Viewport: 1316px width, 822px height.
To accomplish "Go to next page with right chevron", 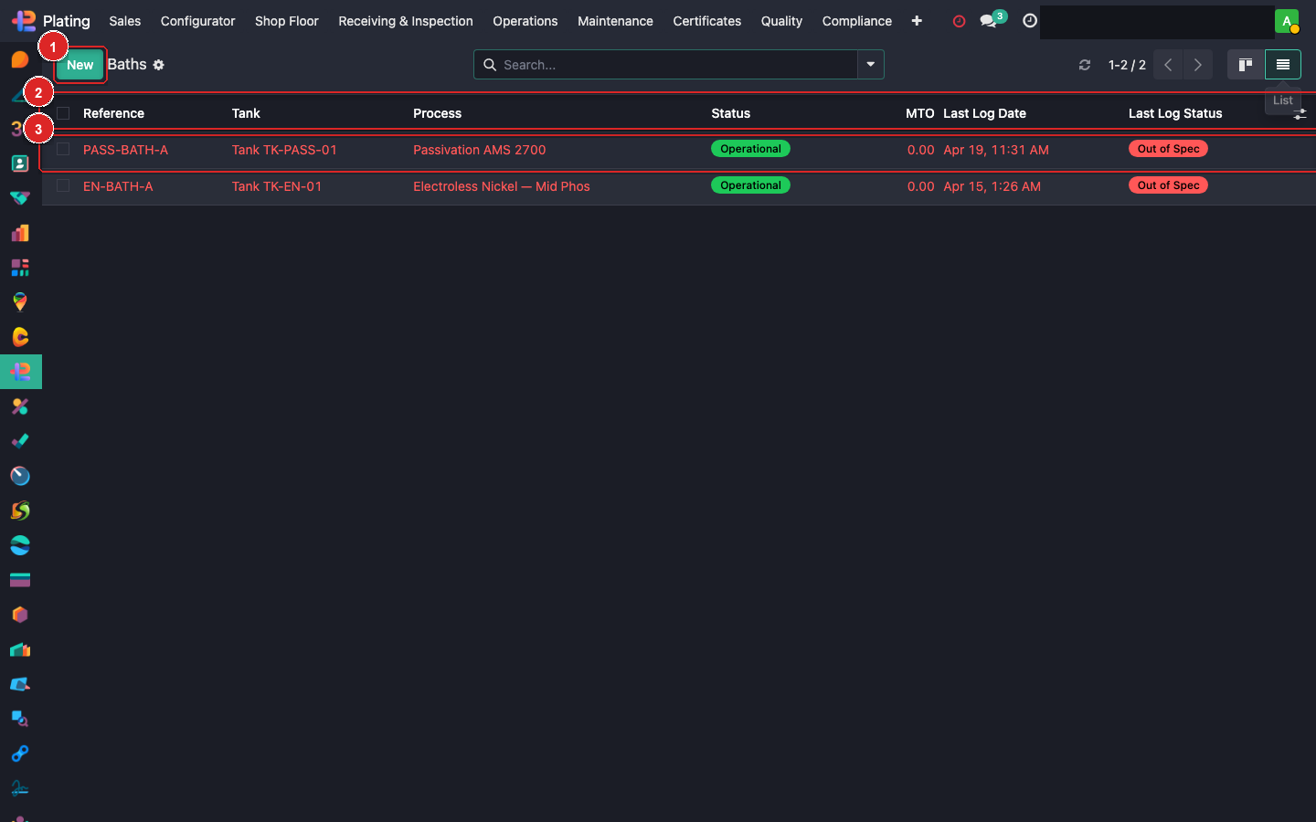I will click(1197, 65).
